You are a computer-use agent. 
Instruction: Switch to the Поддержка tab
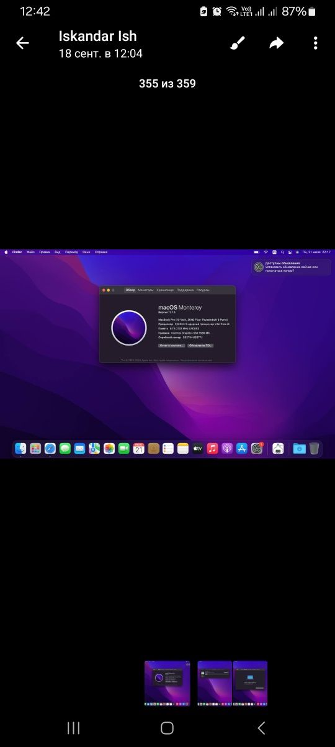pyautogui.click(x=185, y=290)
